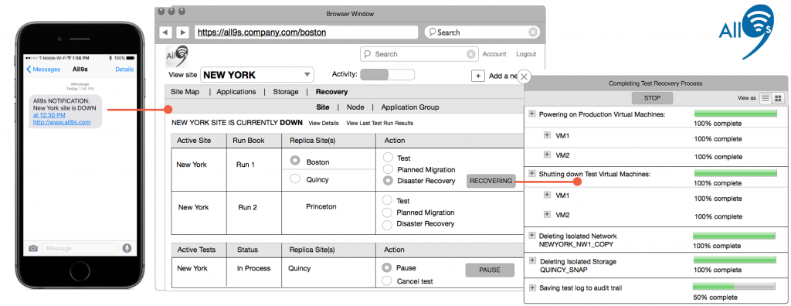Tap the microphone icon in phone message bar
The height and width of the screenshot is (306, 791).
(127, 248)
